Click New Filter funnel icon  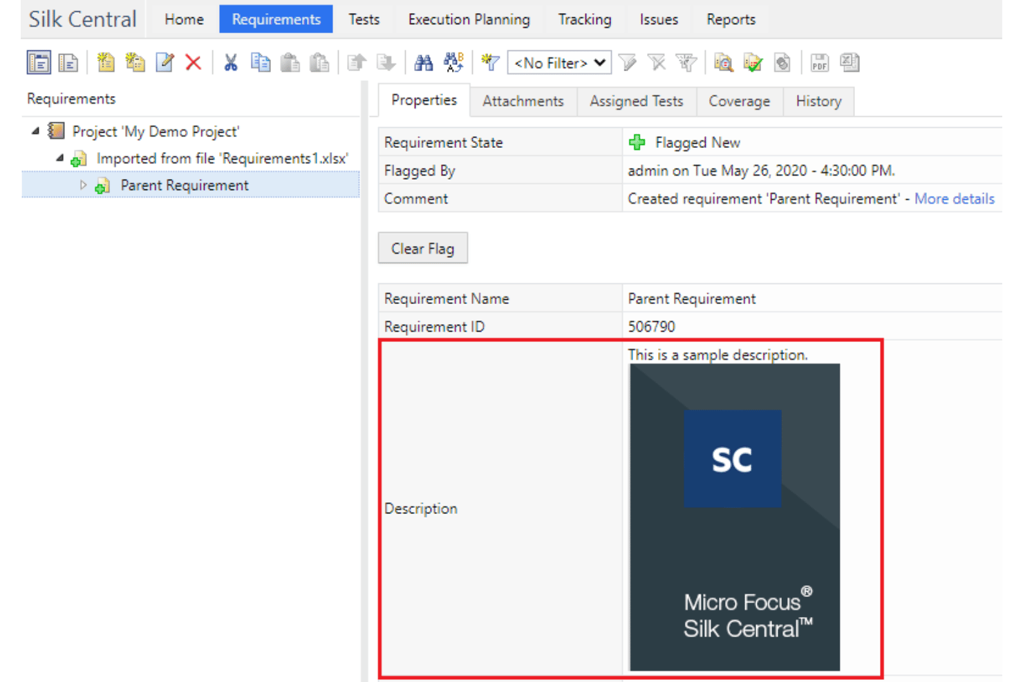click(x=490, y=63)
